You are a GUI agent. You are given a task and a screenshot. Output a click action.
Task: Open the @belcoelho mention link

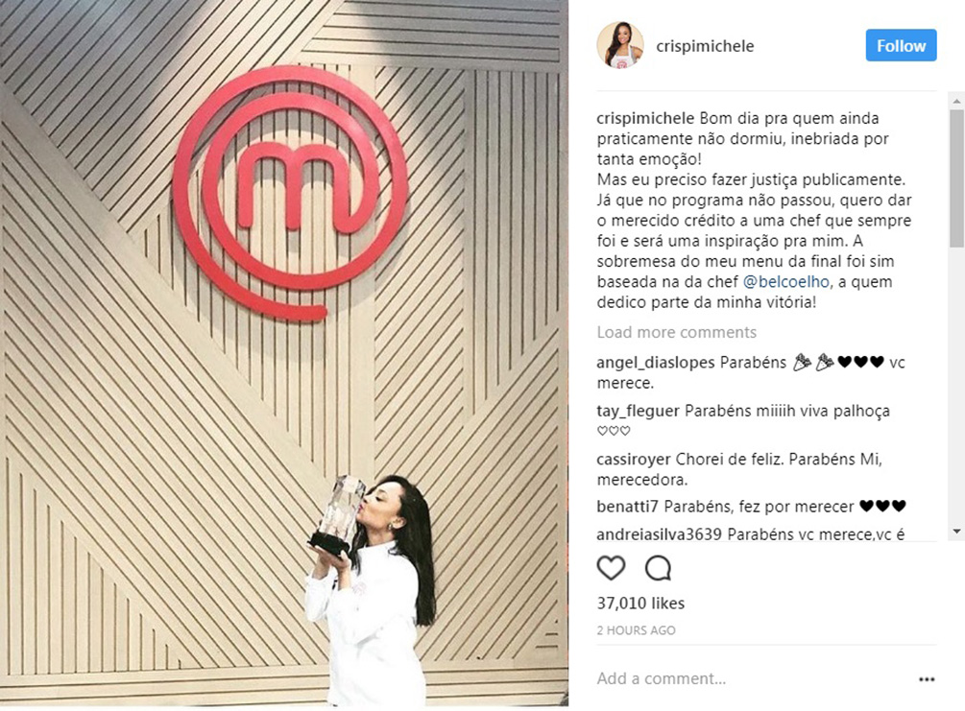[786, 282]
